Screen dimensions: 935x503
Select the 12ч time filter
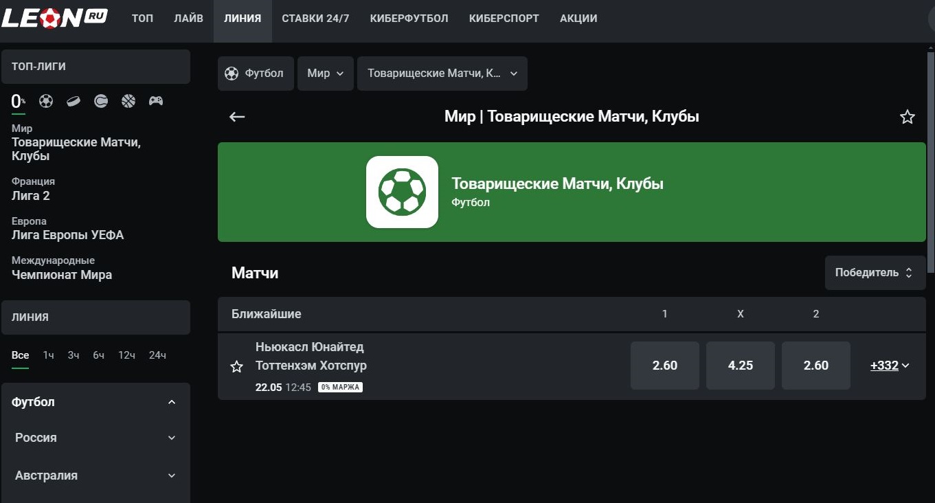126,355
